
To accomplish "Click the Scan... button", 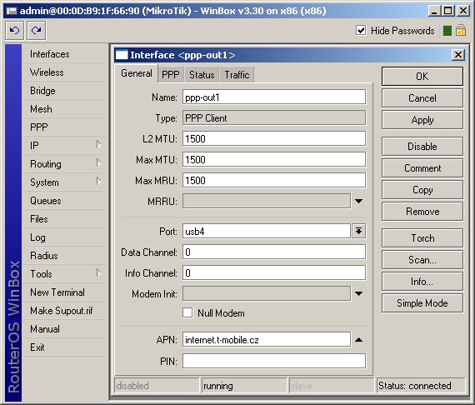I will (422, 260).
